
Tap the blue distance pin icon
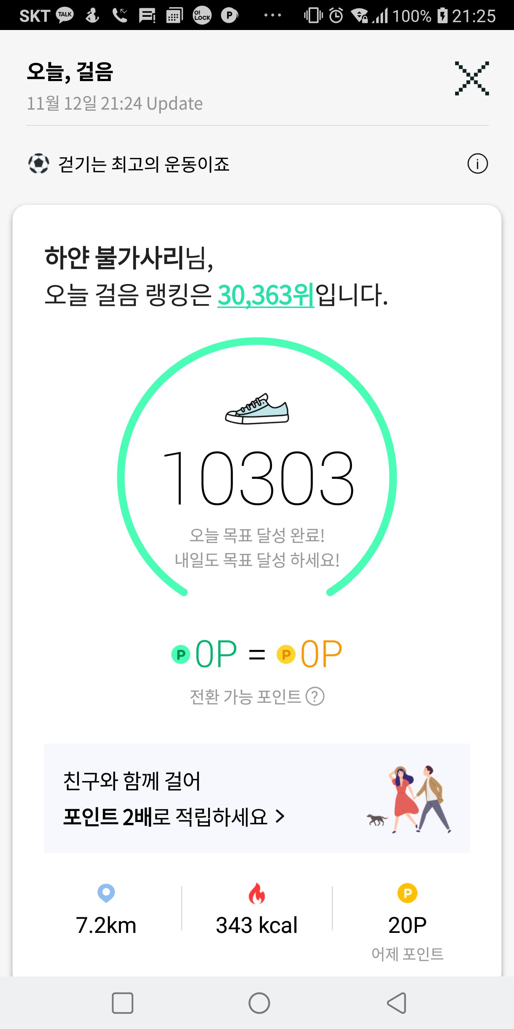tap(106, 893)
